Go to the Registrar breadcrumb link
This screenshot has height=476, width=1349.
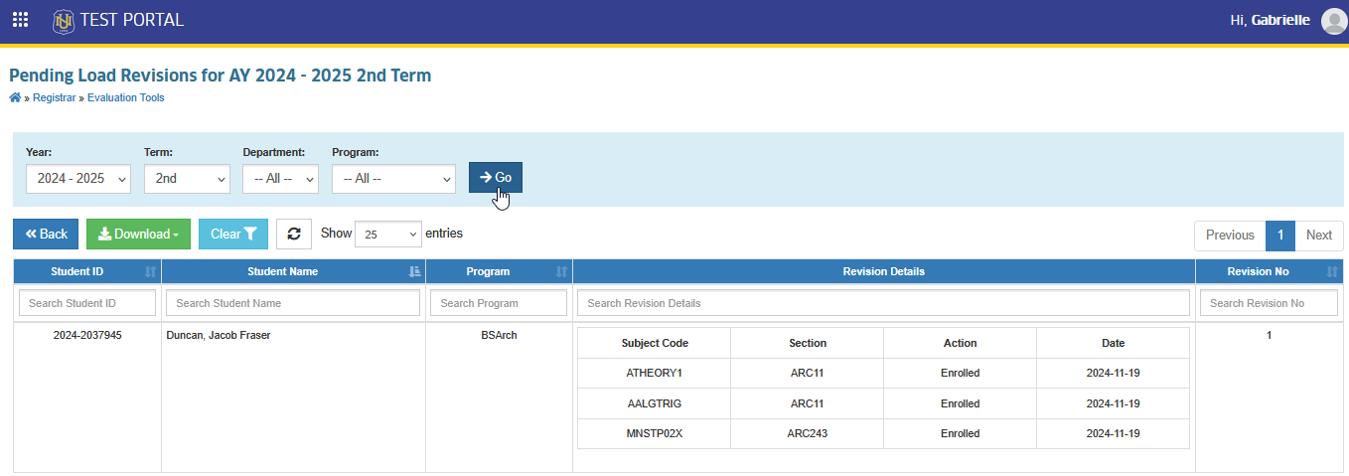54,97
